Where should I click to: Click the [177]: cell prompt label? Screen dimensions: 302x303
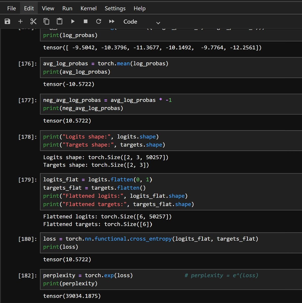[x=28, y=100]
